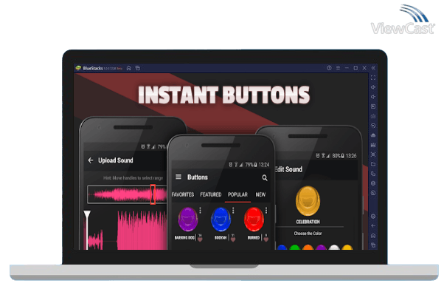Favorite the Booyah sound with heart
Image resolution: width=444 pixels, height=306 pixels.
tap(233, 239)
